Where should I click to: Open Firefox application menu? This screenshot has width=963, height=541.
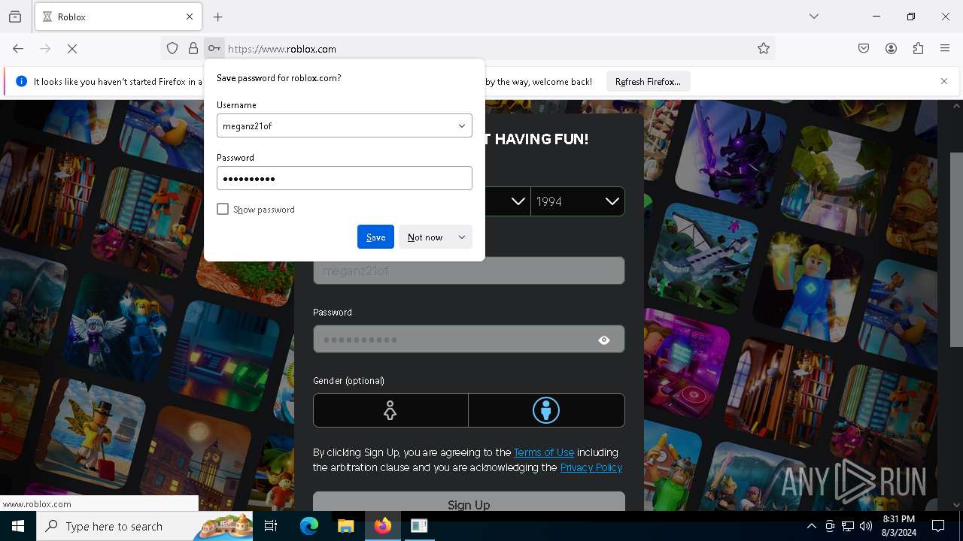[945, 49]
